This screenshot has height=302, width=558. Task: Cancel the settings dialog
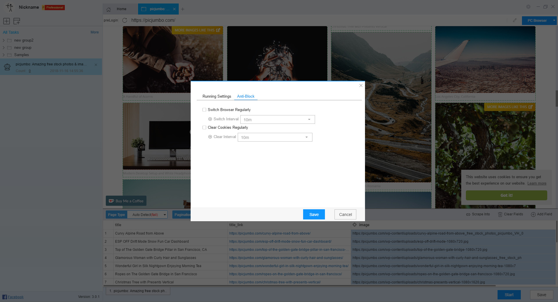pos(345,215)
